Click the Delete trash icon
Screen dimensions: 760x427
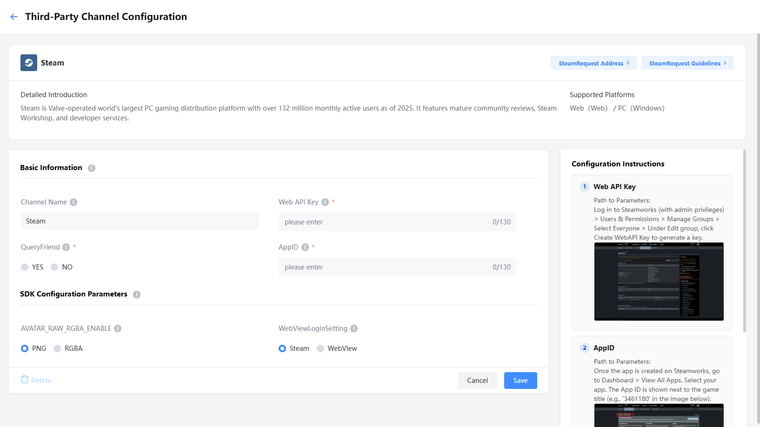pyautogui.click(x=25, y=380)
